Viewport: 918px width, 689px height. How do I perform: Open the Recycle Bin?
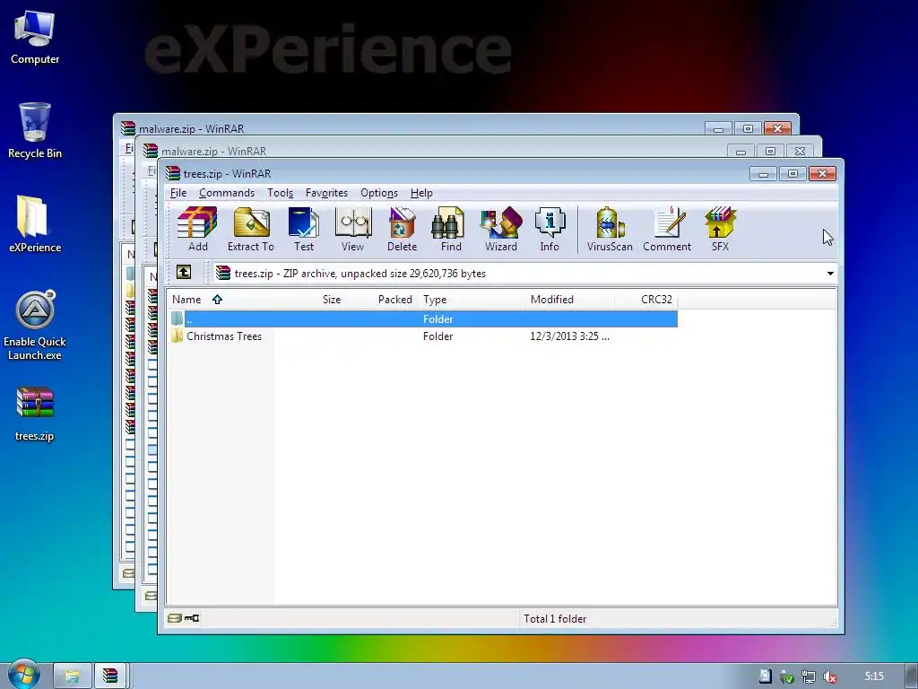click(35, 131)
